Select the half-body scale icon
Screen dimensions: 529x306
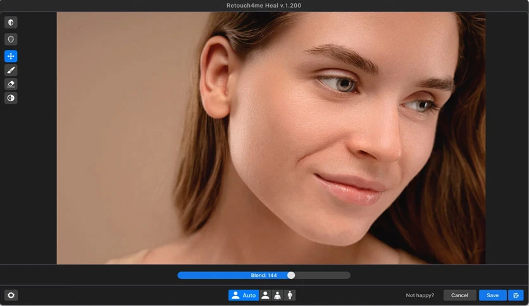tap(277, 295)
